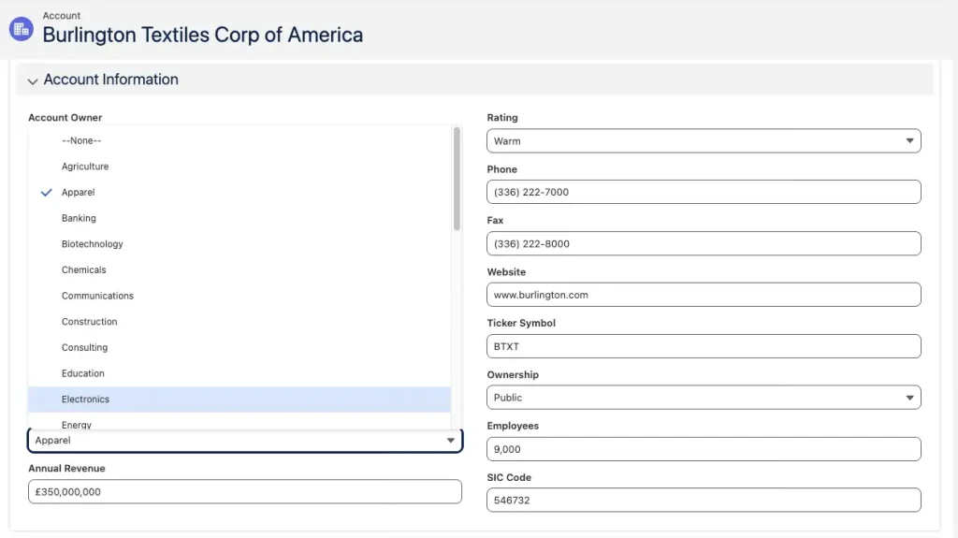Open the Rating dropdown showing Warm
Image resolution: width=958 pixels, height=538 pixels.
click(x=704, y=140)
